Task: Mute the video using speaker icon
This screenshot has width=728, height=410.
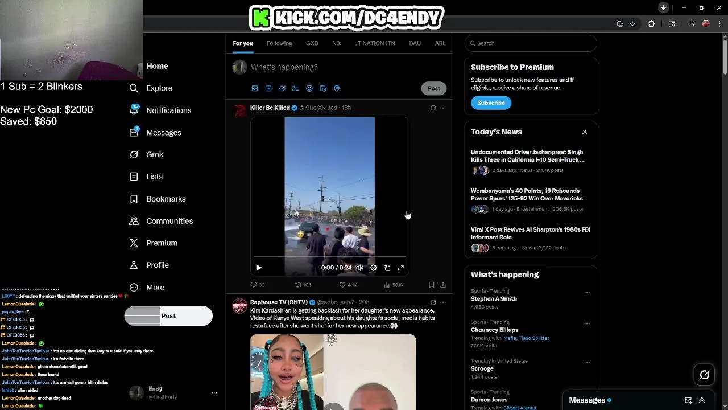Action: point(359,268)
